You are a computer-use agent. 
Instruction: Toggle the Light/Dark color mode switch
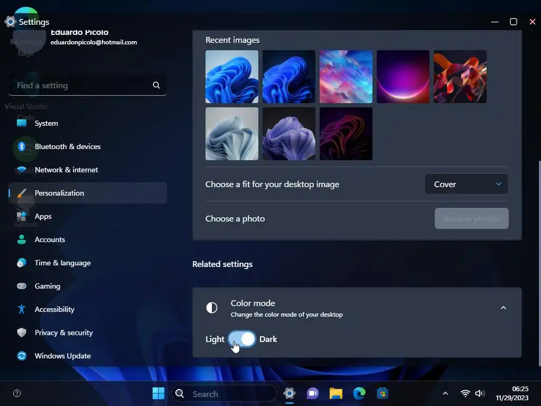click(x=242, y=339)
